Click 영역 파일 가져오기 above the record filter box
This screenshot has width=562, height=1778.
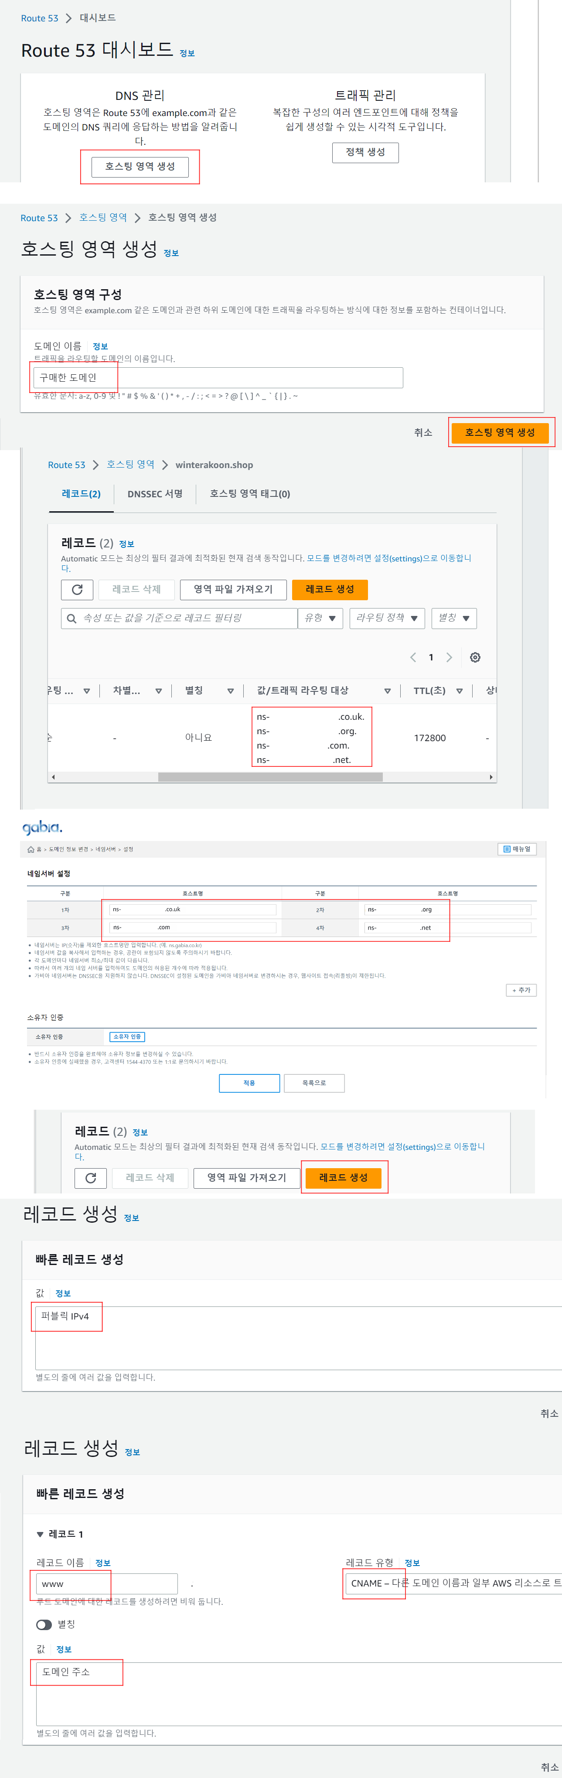click(233, 589)
